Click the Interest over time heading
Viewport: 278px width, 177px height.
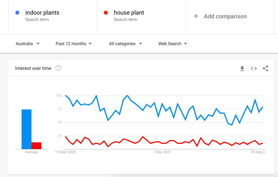pyautogui.click(x=33, y=68)
